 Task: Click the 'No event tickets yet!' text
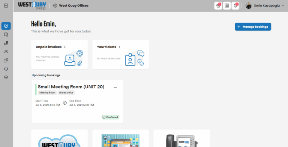pos(109,58)
